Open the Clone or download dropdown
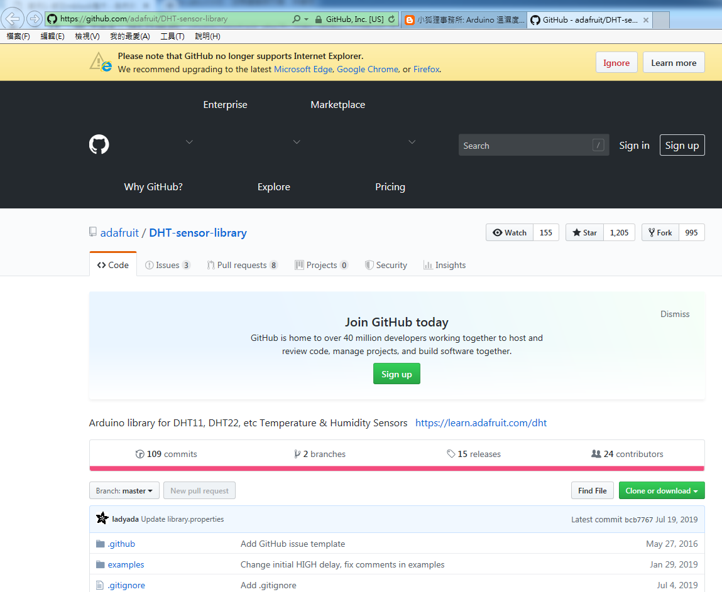The image size is (722, 592). (x=662, y=490)
